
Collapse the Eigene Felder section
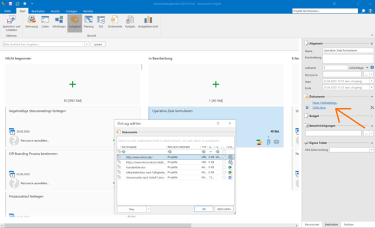[x=372, y=143]
